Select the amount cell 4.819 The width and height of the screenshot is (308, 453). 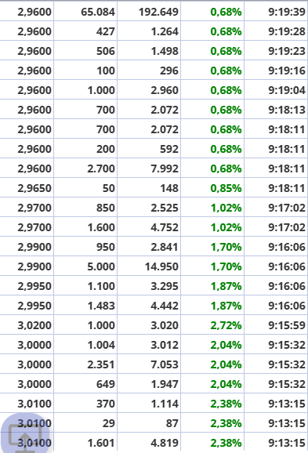pos(149,442)
